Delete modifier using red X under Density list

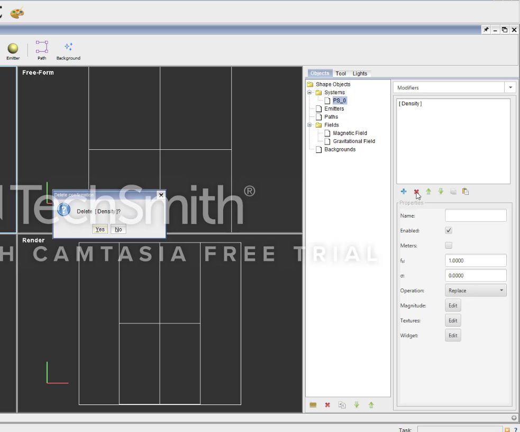(x=416, y=192)
